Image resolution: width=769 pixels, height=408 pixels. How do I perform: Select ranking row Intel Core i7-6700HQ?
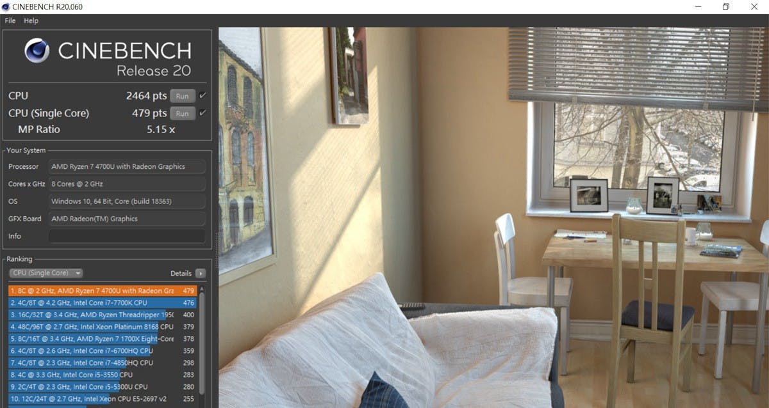103,350
